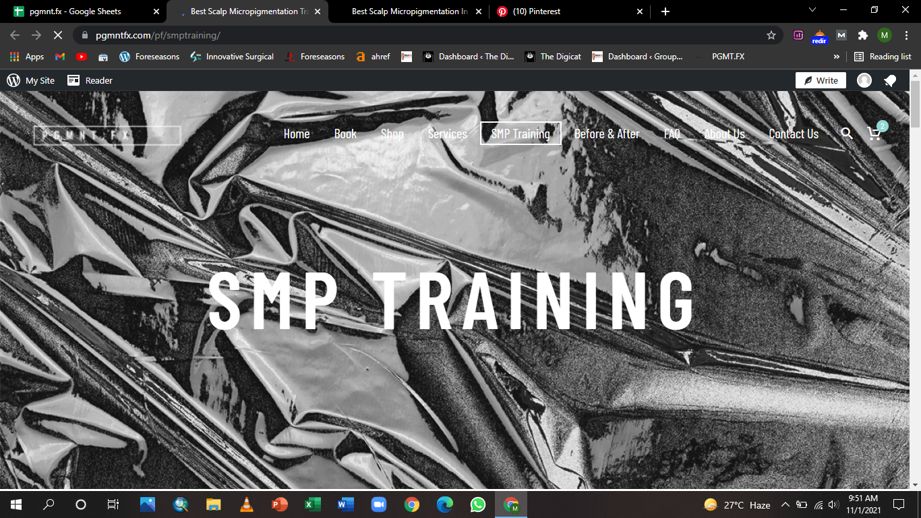921x518 pixels.
Task: Launch Excel from the taskbar
Action: pyautogui.click(x=312, y=504)
